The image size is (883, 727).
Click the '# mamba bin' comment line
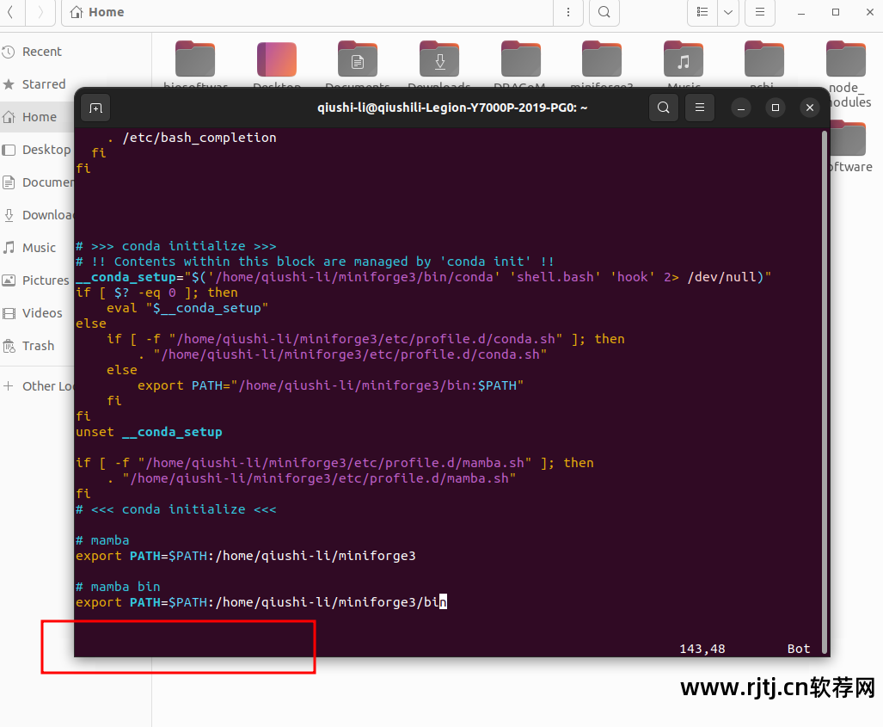[119, 587]
